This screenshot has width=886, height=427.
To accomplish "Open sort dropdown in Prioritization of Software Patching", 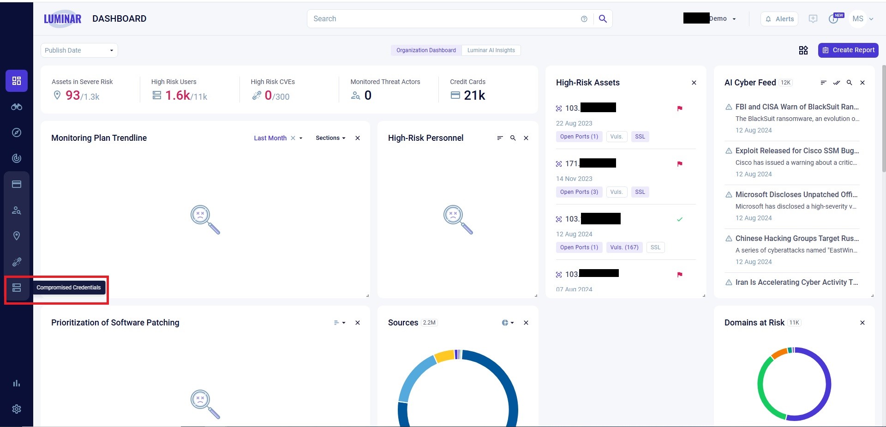I will coord(340,323).
